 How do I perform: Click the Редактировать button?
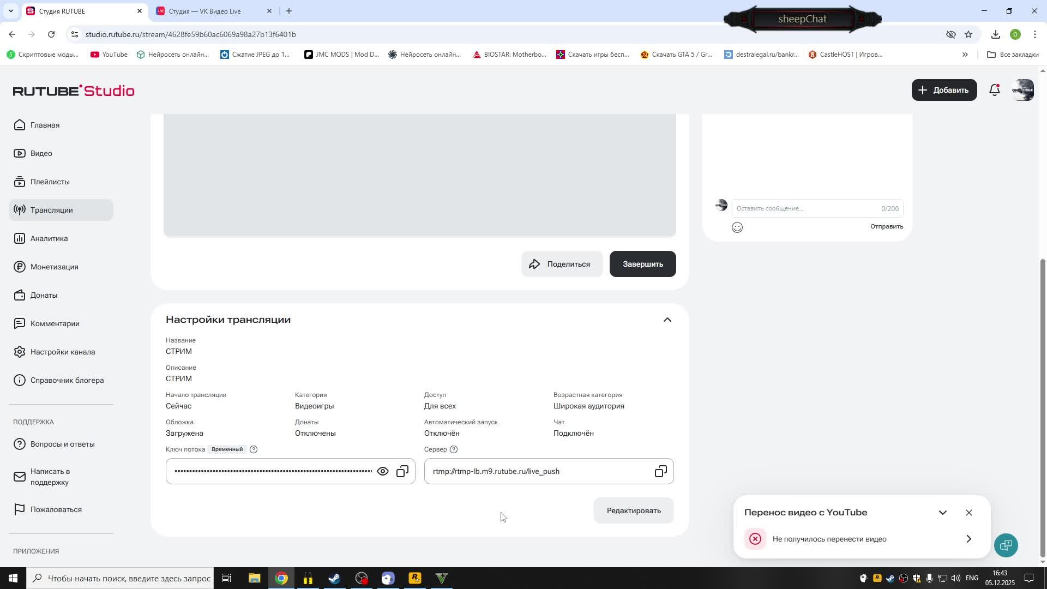click(x=633, y=510)
